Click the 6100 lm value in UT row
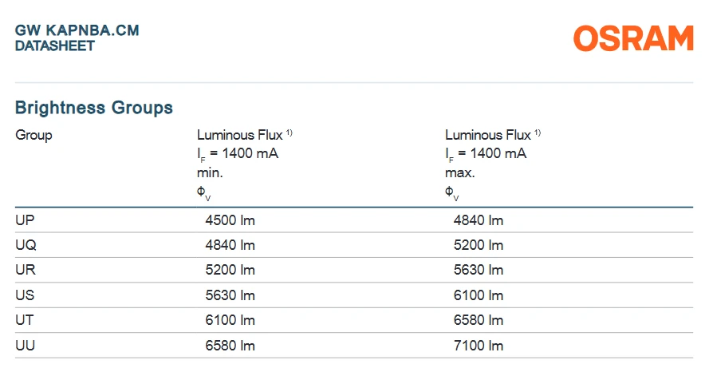Viewport: 709px width, 368px height. pyautogui.click(x=230, y=320)
